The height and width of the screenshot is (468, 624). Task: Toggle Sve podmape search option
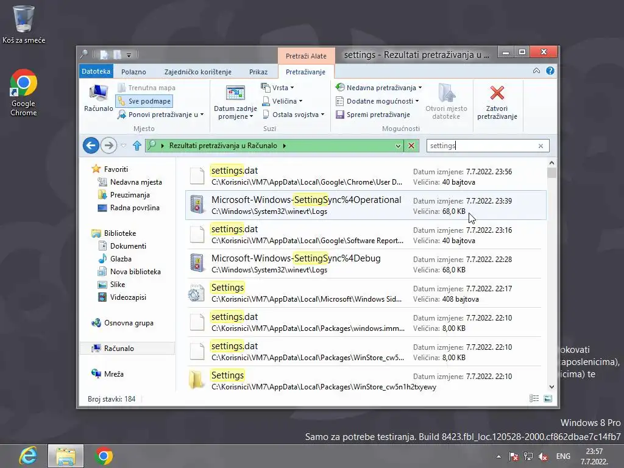click(x=144, y=101)
